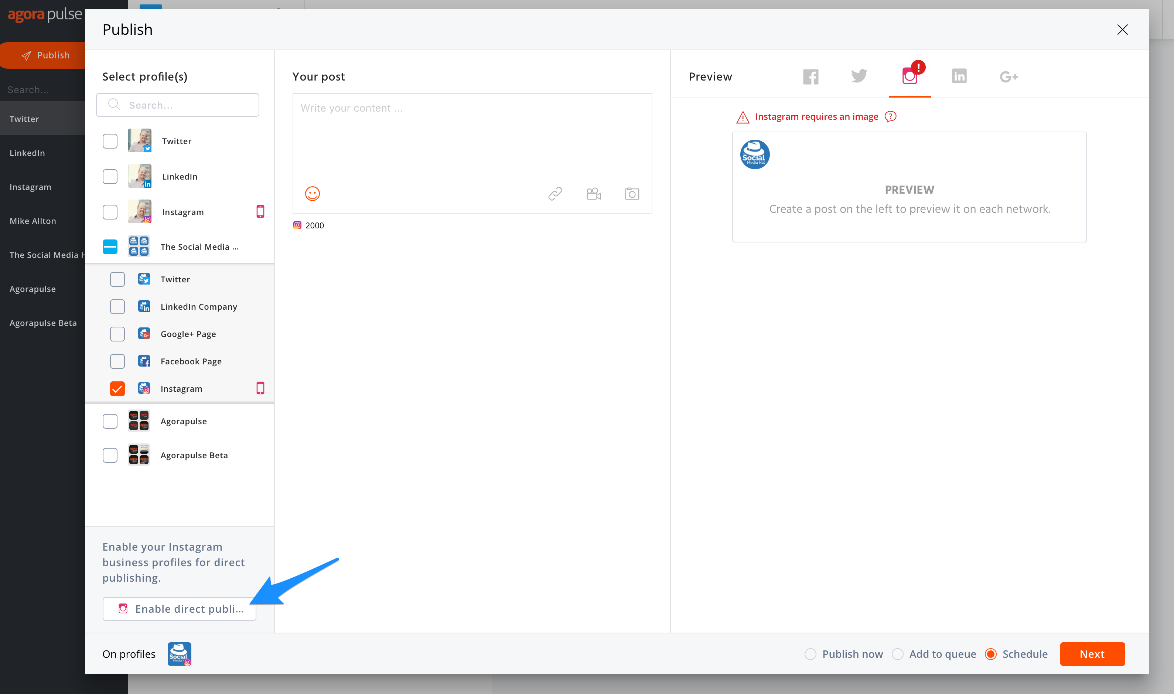Check the Google+ Page checkbox
The height and width of the screenshot is (694, 1174).
click(117, 334)
